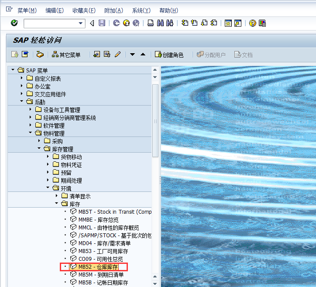Go to First Page icon
Viewport: 316px width, 287px height.
pyautogui.click(x=185, y=23)
